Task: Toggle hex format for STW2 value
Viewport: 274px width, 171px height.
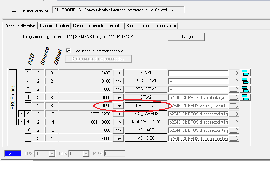Action: pos(118,97)
